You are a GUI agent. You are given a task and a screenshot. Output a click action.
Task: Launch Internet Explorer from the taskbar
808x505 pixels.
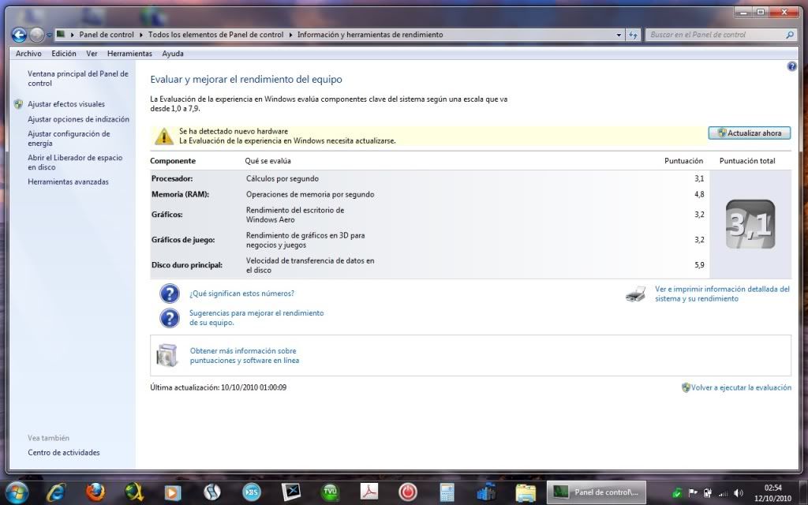pyautogui.click(x=56, y=492)
